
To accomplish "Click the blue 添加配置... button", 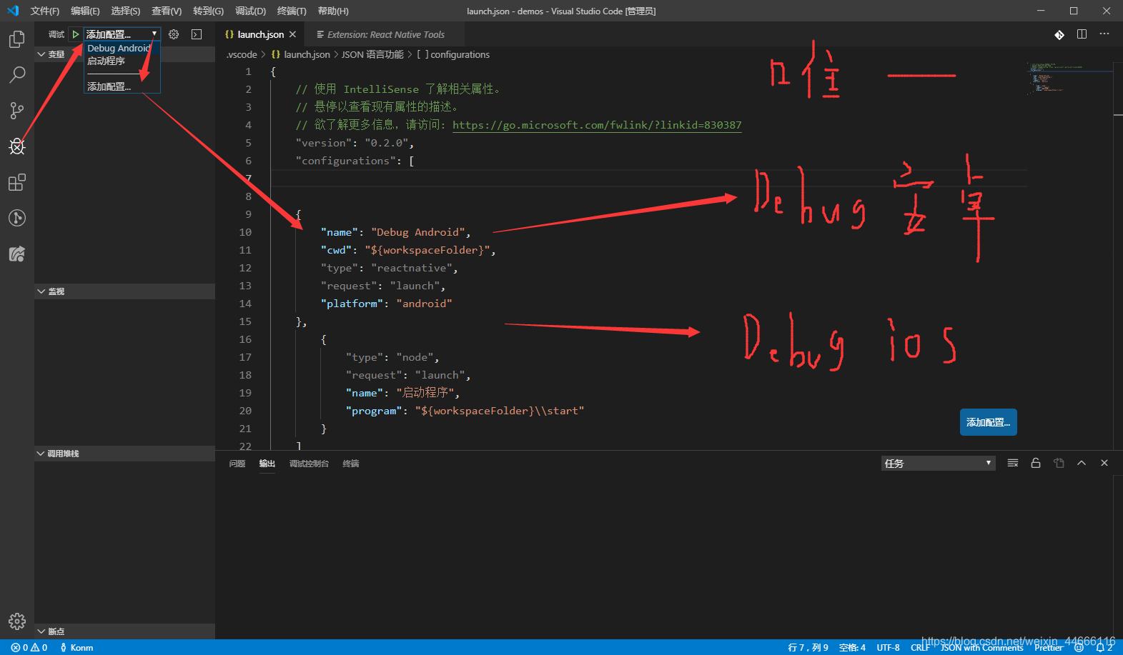I will coord(989,422).
